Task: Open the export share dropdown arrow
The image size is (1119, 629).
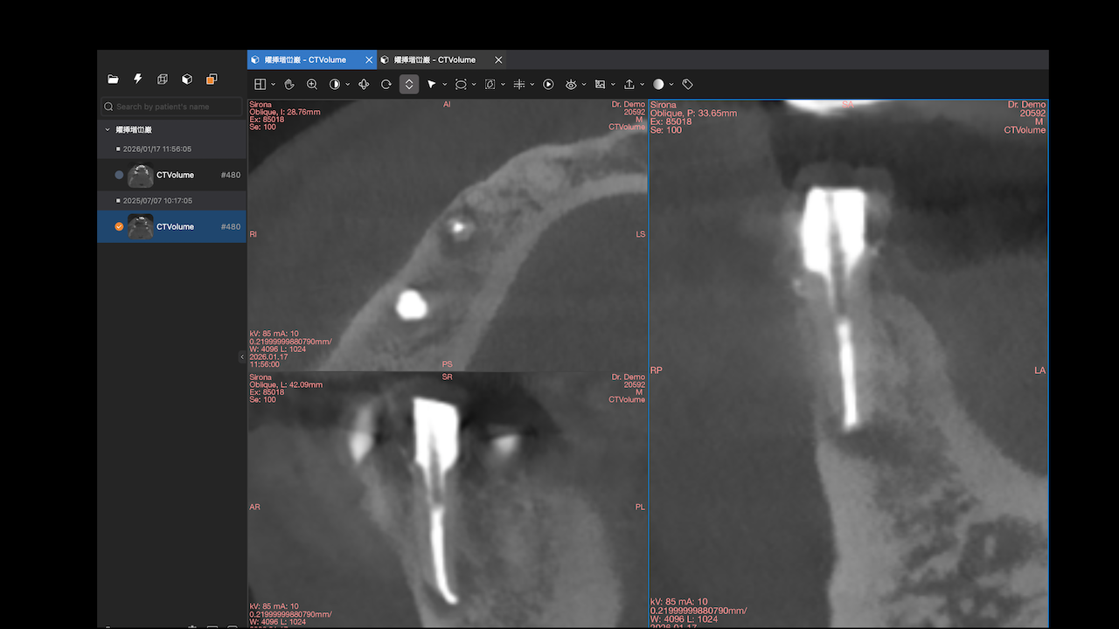Action: [x=642, y=85]
